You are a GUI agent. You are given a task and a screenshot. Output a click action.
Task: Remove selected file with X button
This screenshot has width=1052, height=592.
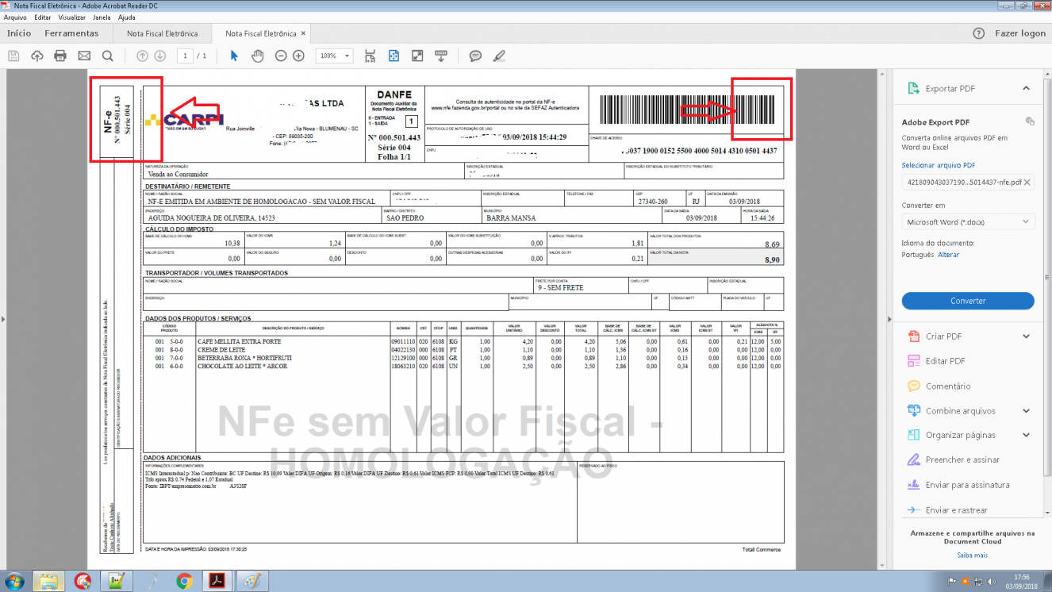tap(1027, 182)
